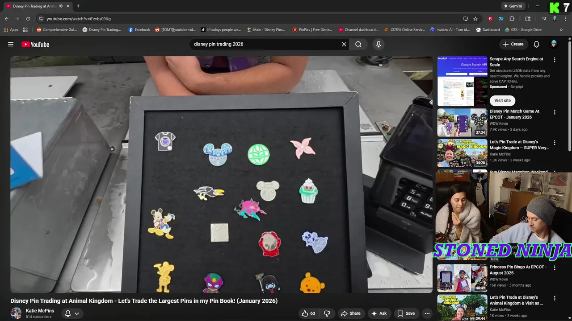The width and height of the screenshot is (572, 321).
Task: Start voice search with the microphone
Action: (379, 44)
